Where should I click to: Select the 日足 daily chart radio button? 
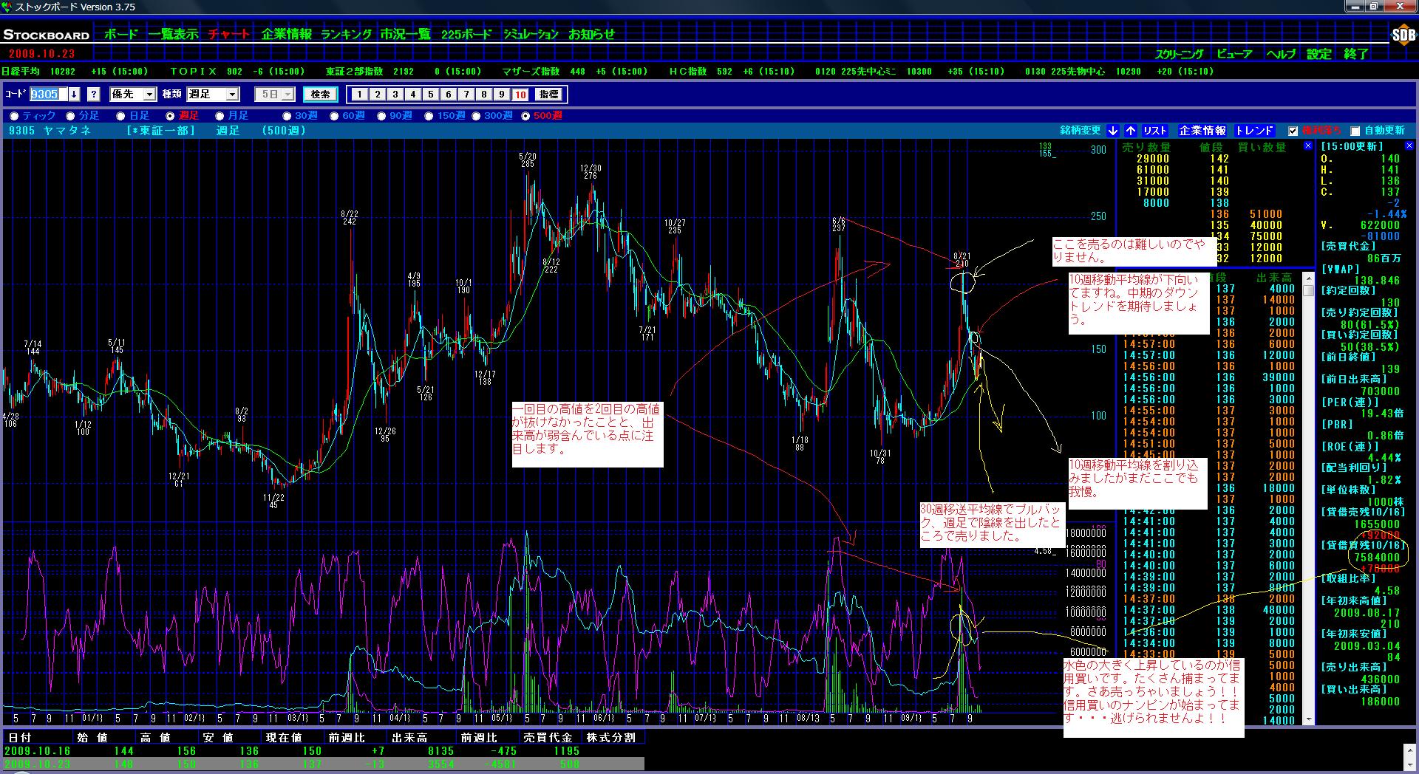click(120, 116)
